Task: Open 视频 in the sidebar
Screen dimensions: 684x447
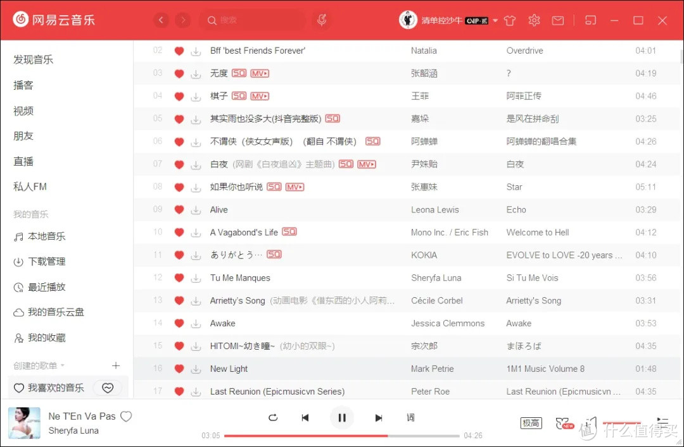Action: pyautogui.click(x=23, y=111)
